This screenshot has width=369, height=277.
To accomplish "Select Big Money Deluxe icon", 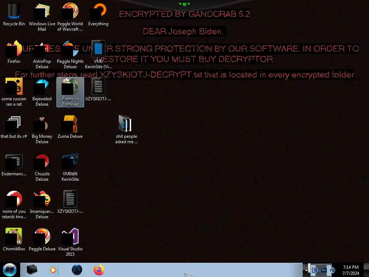I will pyautogui.click(x=42, y=129).
